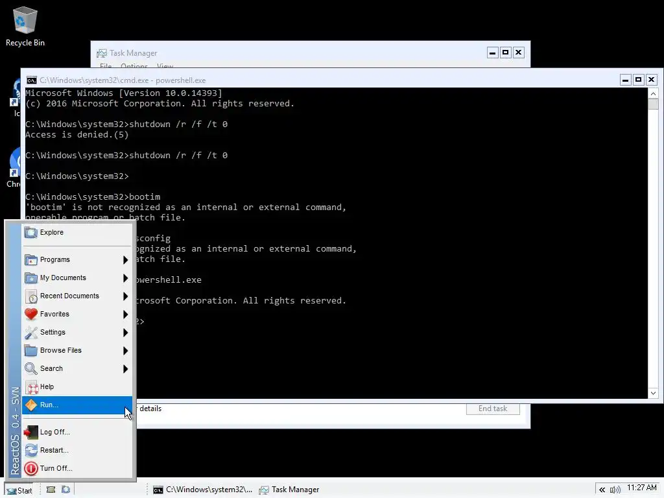Open Help from the Start menu
664x498 pixels.
[77, 386]
